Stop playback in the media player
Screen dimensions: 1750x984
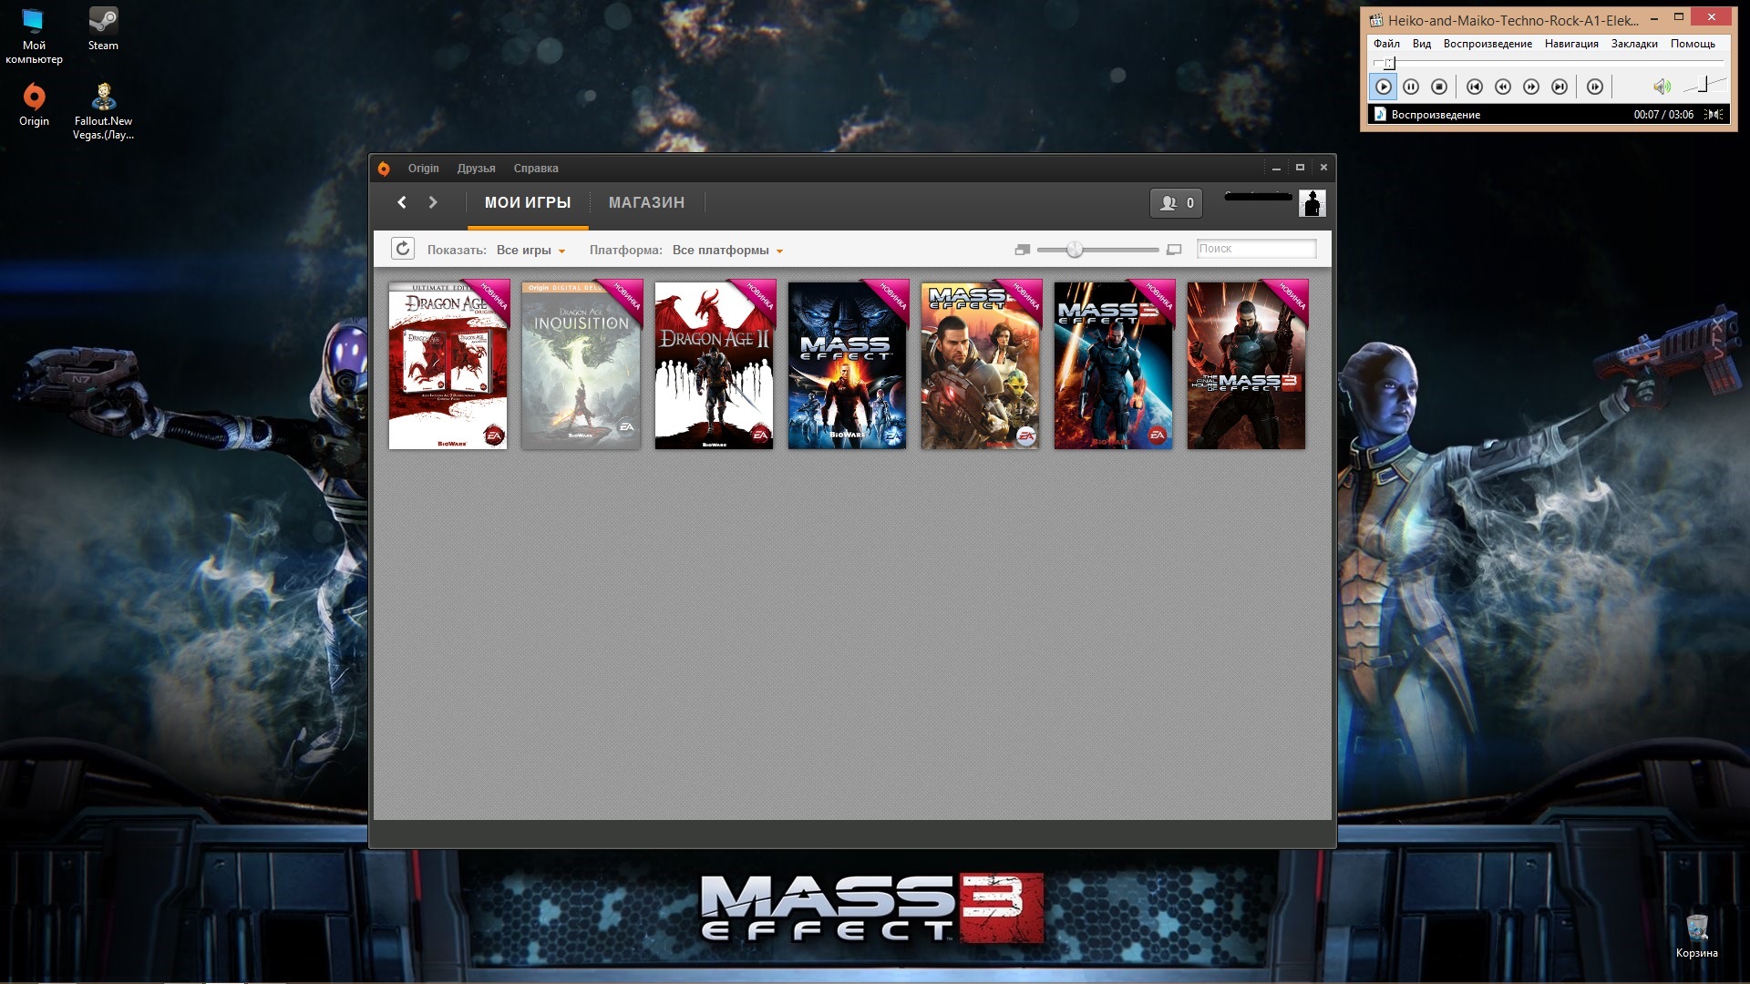(x=1439, y=87)
